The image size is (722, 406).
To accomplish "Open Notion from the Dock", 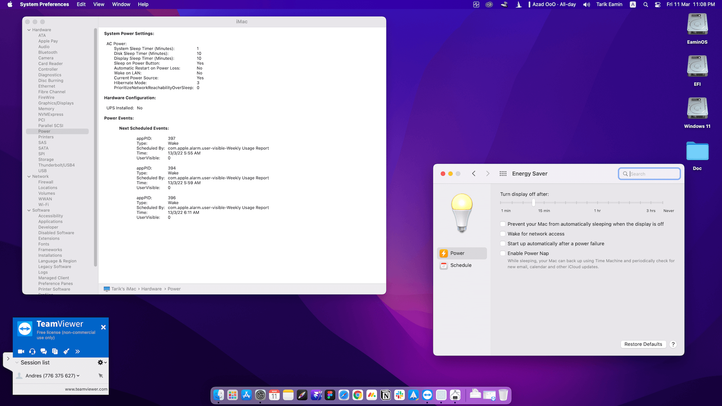I will click(x=385, y=395).
